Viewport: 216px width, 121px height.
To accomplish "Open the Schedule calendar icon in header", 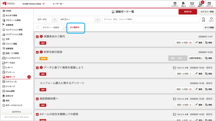I will pos(209,4).
